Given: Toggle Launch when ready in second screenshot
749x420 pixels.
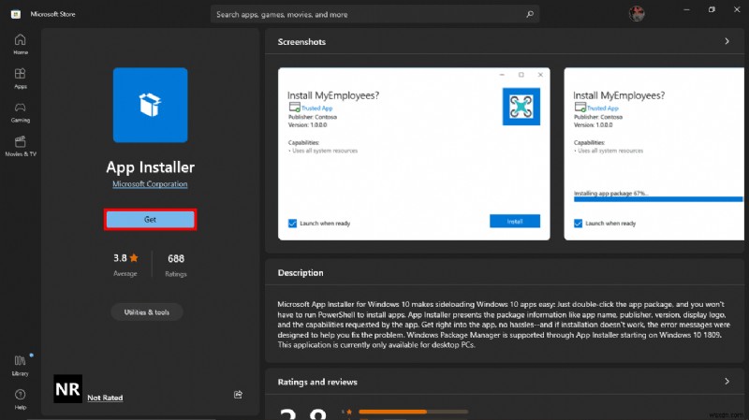Looking at the screenshot, I should 578,224.
